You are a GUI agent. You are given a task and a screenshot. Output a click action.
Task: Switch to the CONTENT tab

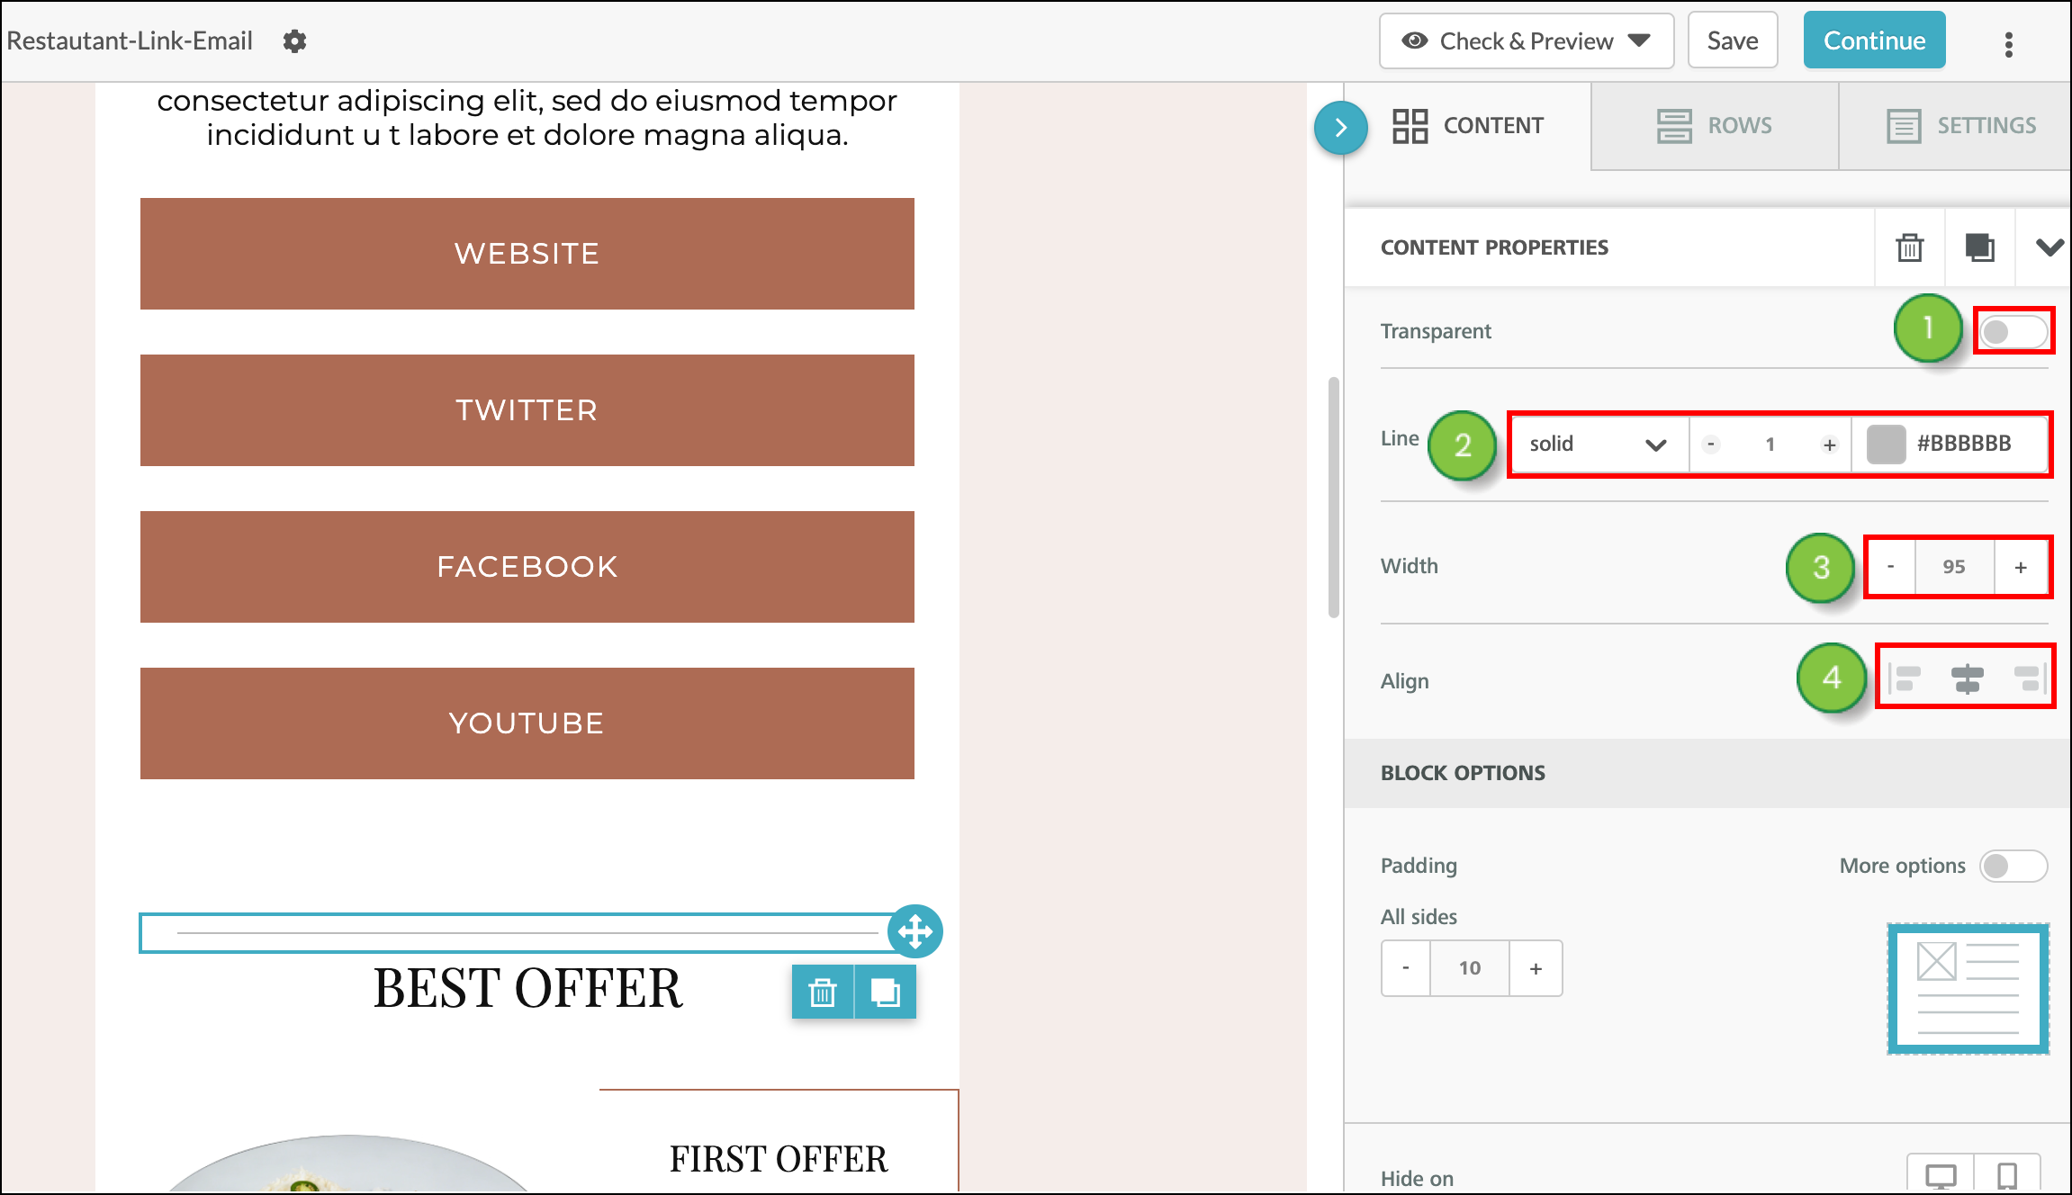point(1468,126)
